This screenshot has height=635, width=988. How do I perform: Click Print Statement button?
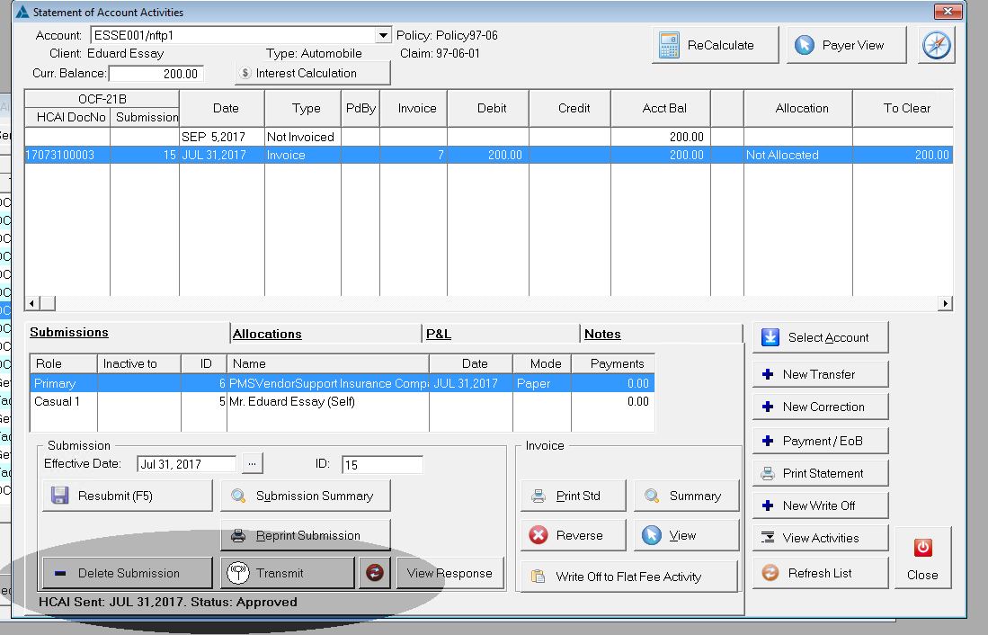[820, 473]
